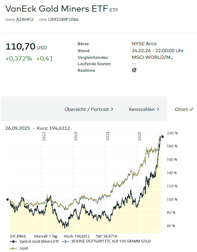Click the Vergleichsindex label
The width and height of the screenshot is (197, 252).
(x=93, y=57)
